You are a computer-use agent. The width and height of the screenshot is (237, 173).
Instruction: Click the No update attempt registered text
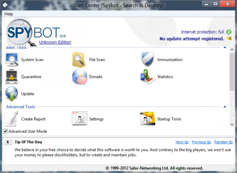(x=192, y=39)
